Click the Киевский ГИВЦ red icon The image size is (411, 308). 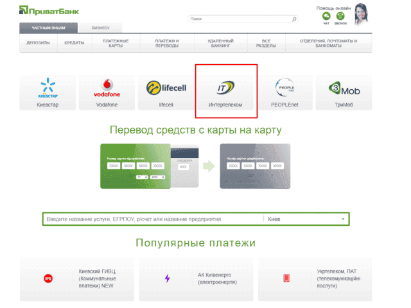coord(48,278)
